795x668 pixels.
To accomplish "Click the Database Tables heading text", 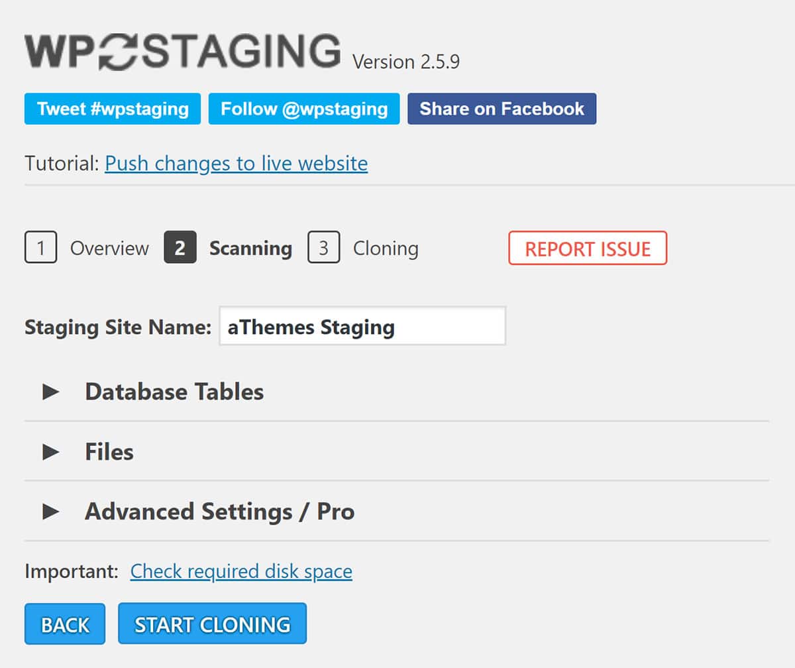I will click(174, 392).
